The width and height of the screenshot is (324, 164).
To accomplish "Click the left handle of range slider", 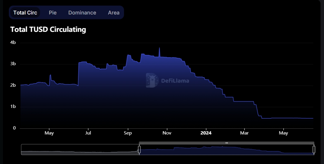I will point(139,150).
